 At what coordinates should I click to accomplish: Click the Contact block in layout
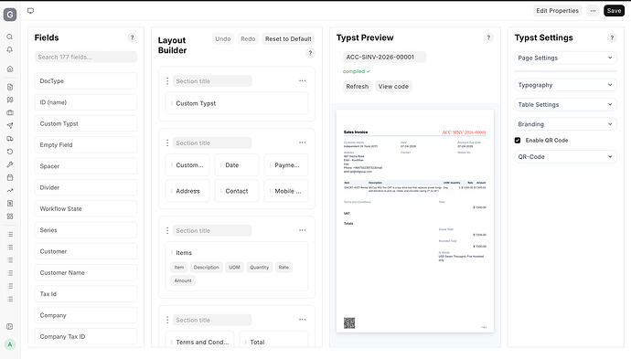click(x=237, y=191)
